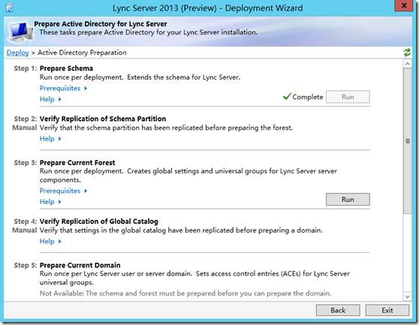Select the 'Prepare Current Domain' step title
The height and width of the screenshot is (325, 419).
(x=80, y=265)
